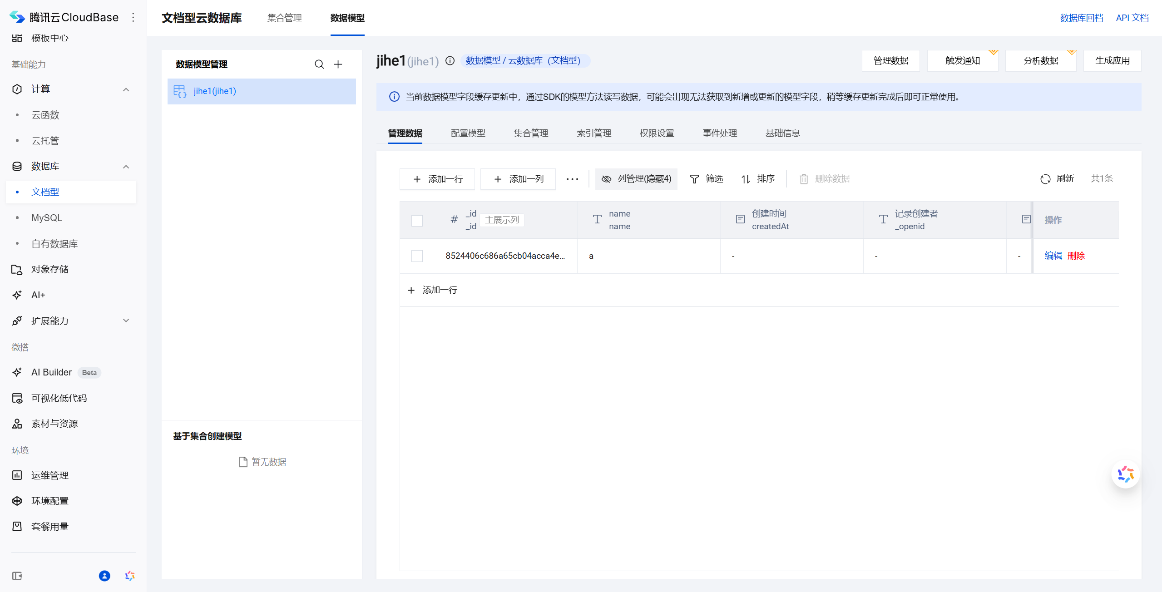1162x592 pixels.
Task: Open 列管理(隐藏4) column visibility
Action: (x=636, y=179)
